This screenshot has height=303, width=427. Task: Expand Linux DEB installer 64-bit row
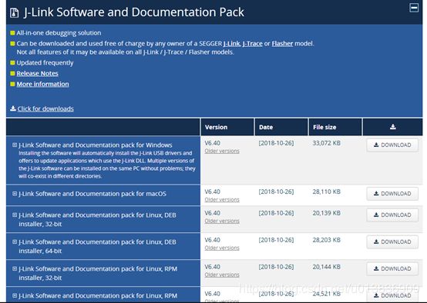tap(15, 241)
